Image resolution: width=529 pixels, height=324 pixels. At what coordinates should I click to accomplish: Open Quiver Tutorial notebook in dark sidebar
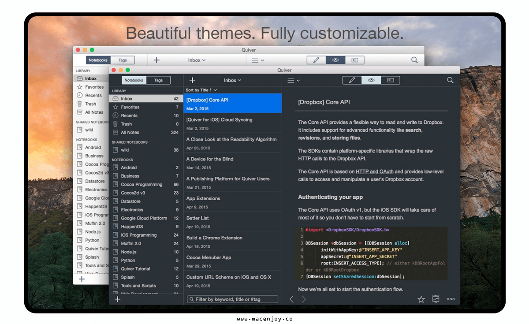coord(146,269)
